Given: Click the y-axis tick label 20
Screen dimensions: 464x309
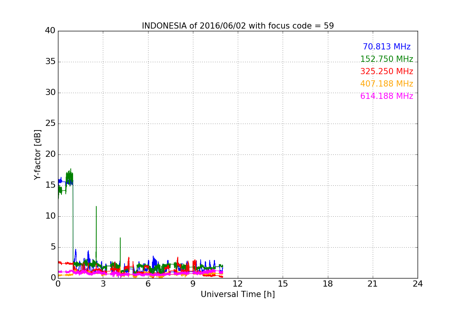Looking at the screenshot, I should click(x=50, y=154).
